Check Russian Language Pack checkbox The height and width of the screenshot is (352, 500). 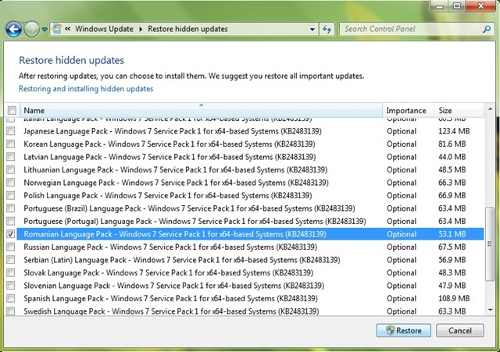11,247
